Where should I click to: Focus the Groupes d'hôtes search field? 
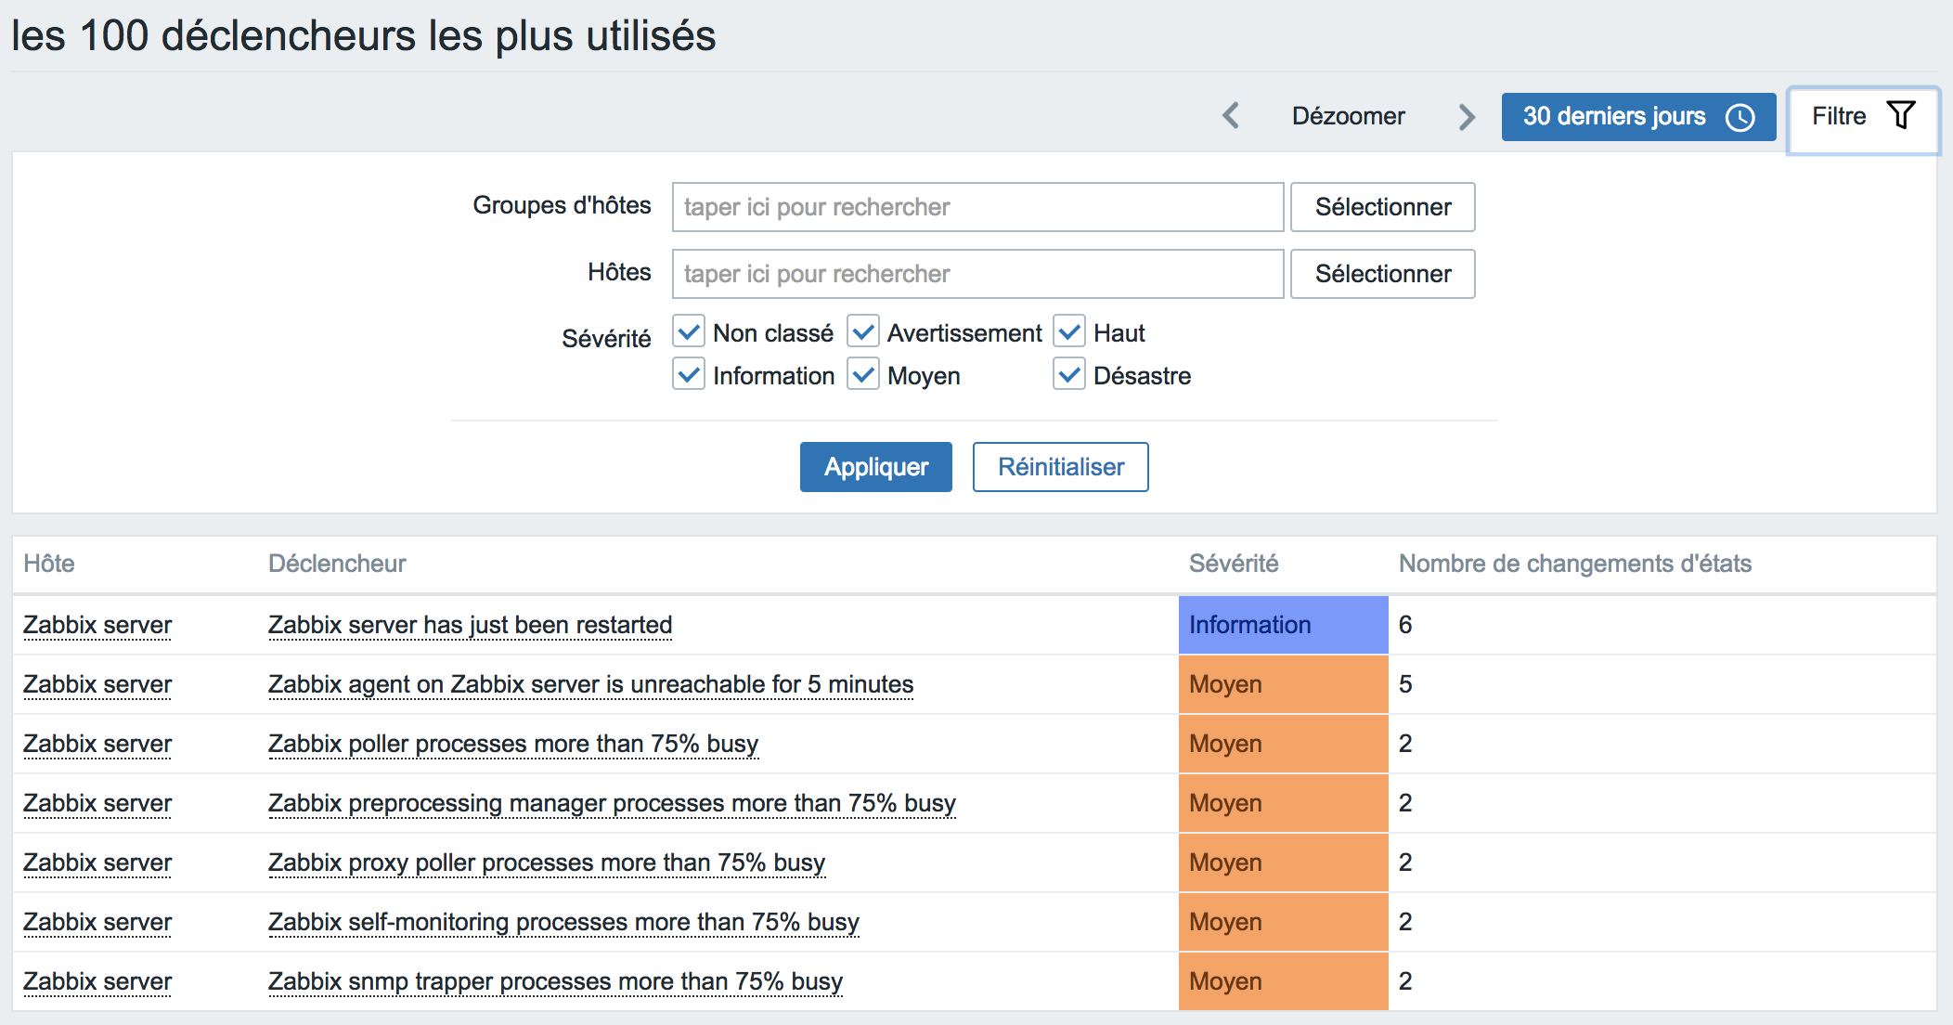(977, 207)
